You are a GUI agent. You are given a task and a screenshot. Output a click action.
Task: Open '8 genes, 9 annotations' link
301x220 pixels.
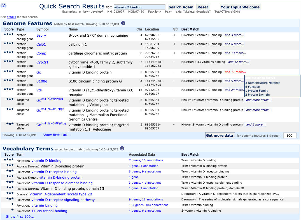pyautogui.click(x=145, y=172)
